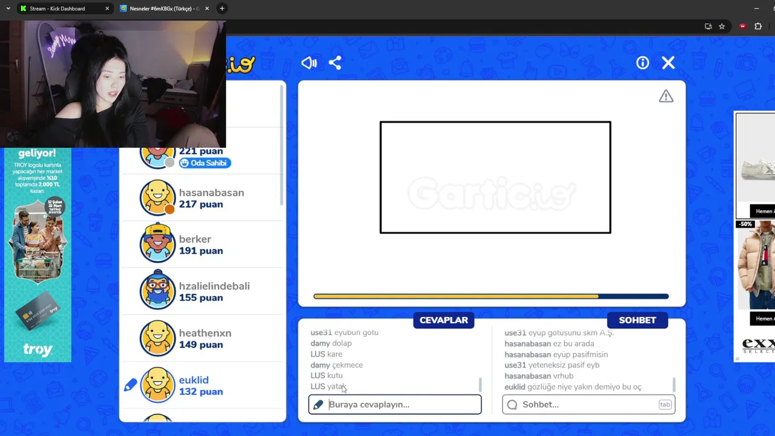Click the '132 puan' score text
The height and width of the screenshot is (436, 775).
[201, 392]
